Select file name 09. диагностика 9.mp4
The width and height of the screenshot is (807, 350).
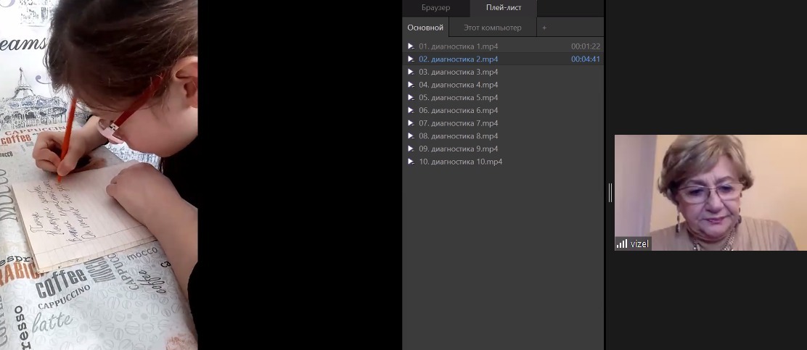pos(458,149)
